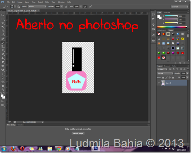Select the Ellipse shape tool
Viewport: 191px width, 153px height.
pos(3,82)
